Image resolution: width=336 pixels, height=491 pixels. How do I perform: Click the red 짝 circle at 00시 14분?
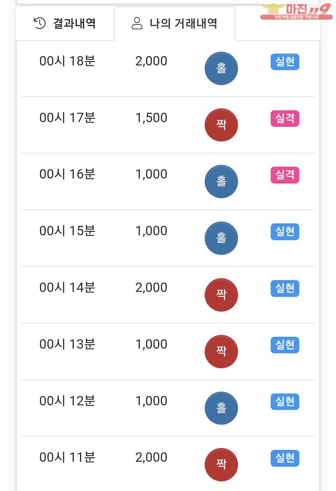[221, 295]
